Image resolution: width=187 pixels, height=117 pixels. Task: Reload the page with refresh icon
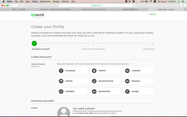(x=133, y=5)
